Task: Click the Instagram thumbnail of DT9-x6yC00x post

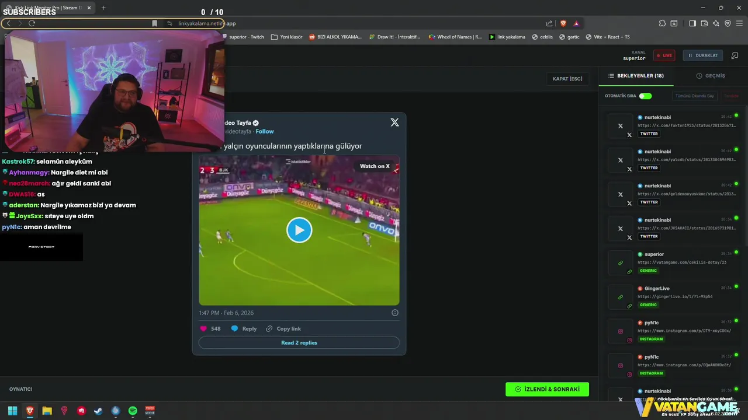Action: click(x=621, y=331)
